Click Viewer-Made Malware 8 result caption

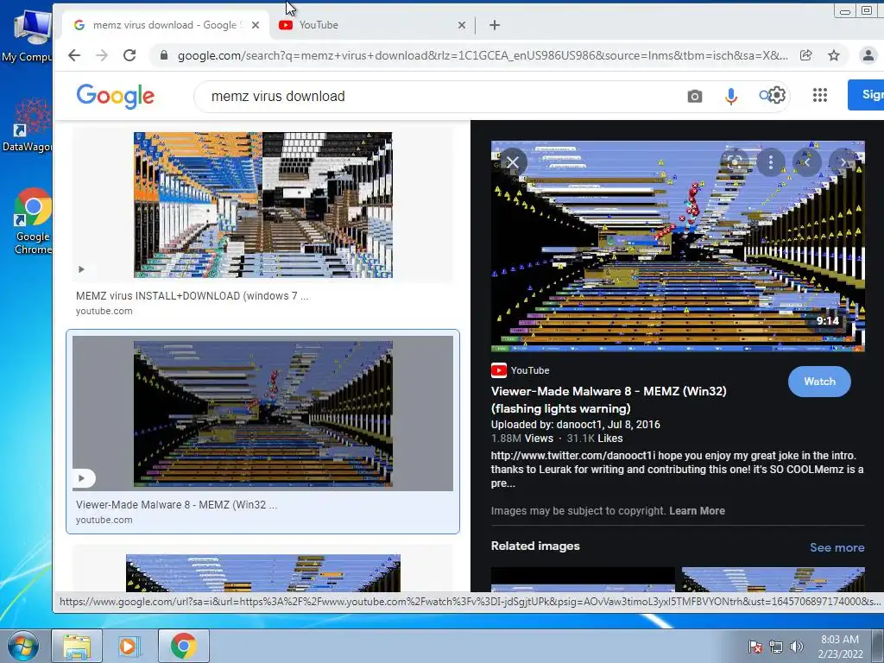pyautogui.click(x=176, y=504)
